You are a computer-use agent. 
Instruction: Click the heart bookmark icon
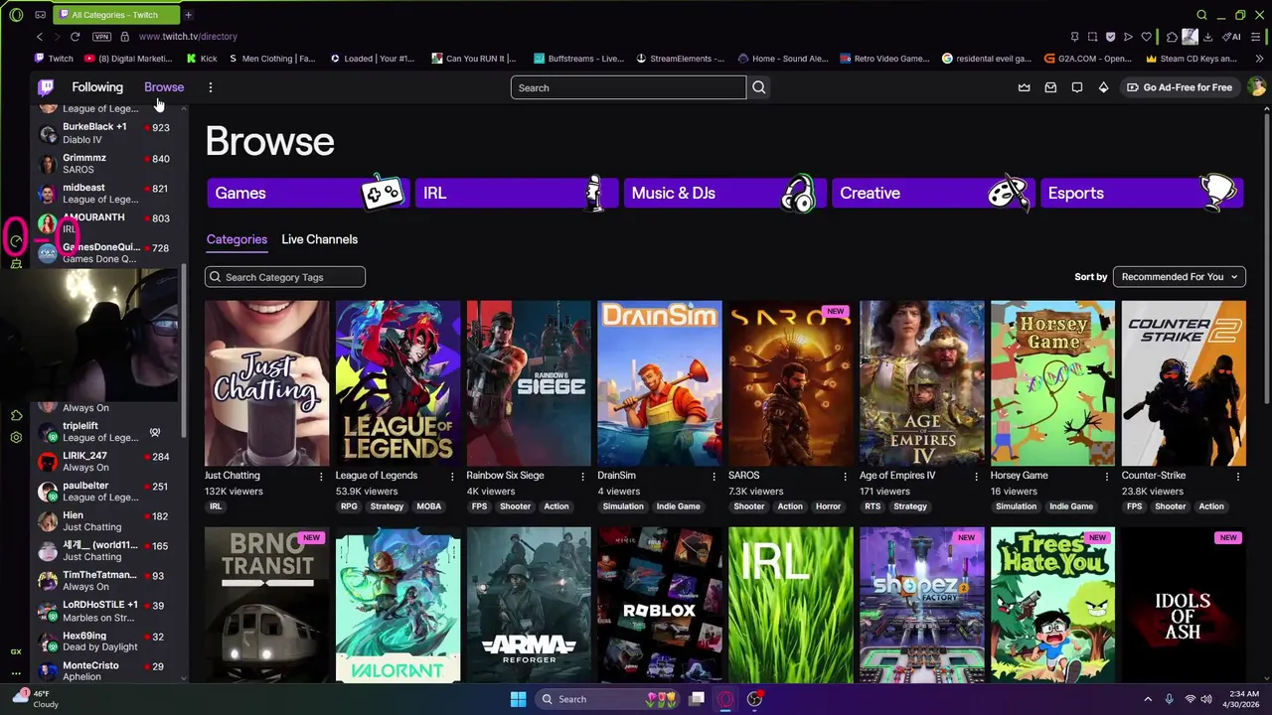pyautogui.click(x=1146, y=37)
